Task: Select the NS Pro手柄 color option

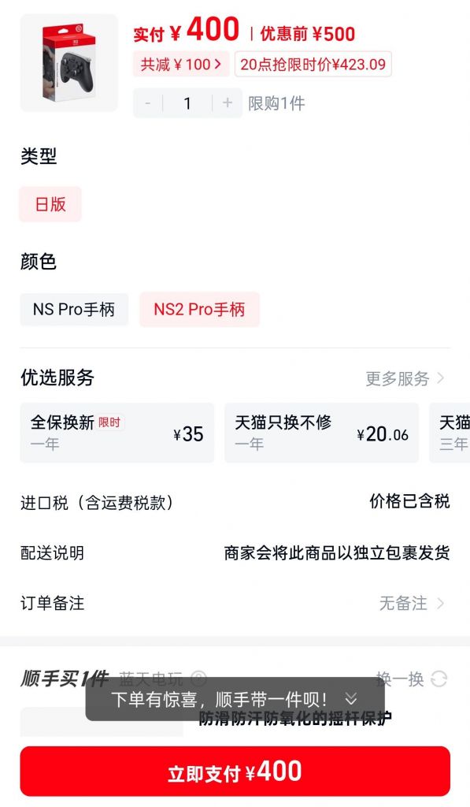Action: pyautogui.click(x=74, y=310)
